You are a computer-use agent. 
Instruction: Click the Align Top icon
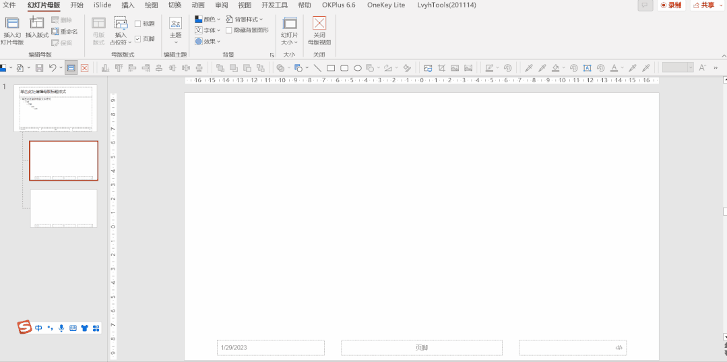[x=119, y=68]
